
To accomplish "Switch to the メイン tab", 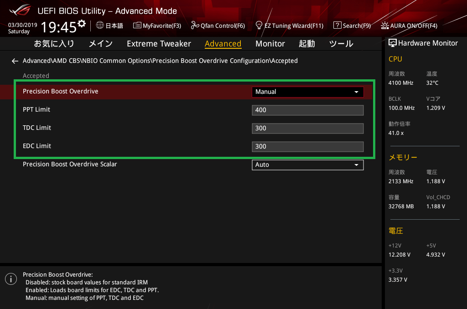I will coord(101,44).
